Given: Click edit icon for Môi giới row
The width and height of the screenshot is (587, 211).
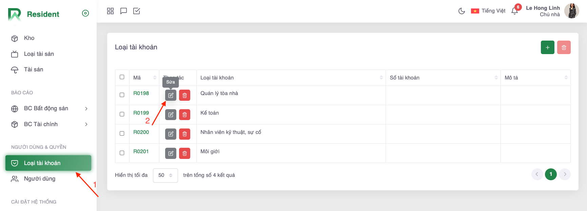Looking at the screenshot, I should pos(171,153).
